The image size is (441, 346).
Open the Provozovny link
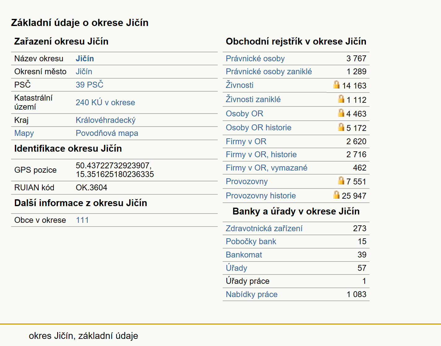pyautogui.click(x=246, y=181)
